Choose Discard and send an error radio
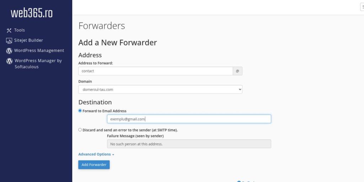Viewport: 364px width, 182px height. [x=80, y=130]
